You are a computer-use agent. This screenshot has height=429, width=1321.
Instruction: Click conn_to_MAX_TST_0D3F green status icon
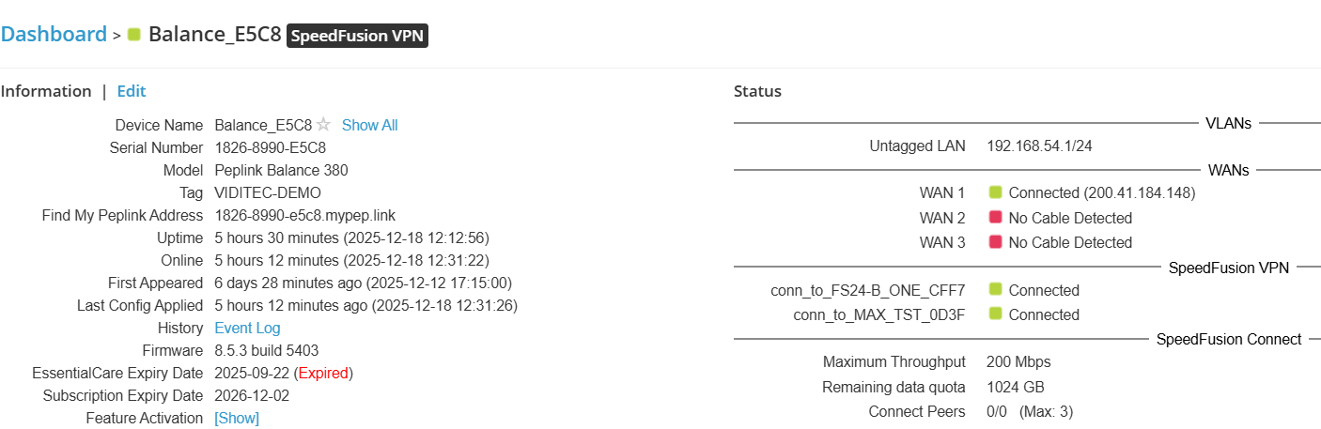996,314
